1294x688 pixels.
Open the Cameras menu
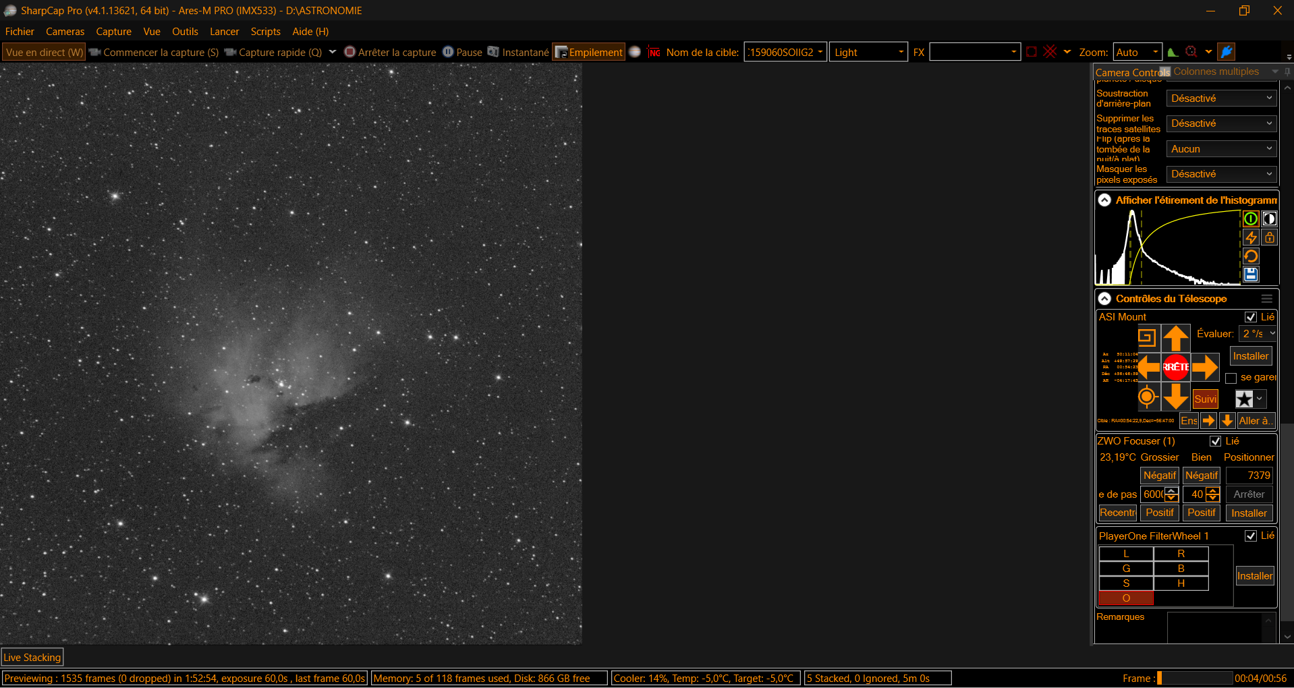point(65,32)
